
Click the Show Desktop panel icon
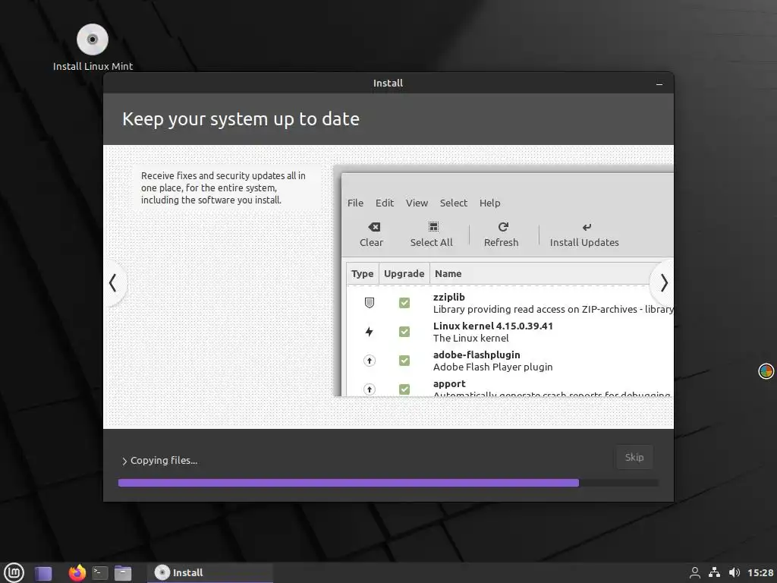click(x=43, y=573)
